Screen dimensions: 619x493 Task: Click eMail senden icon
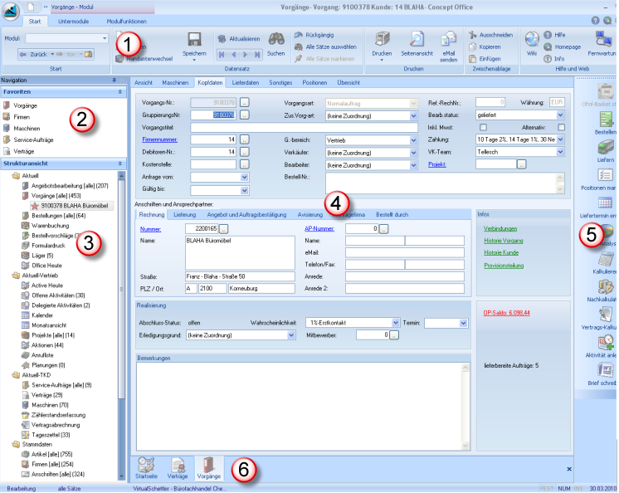click(449, 39)
